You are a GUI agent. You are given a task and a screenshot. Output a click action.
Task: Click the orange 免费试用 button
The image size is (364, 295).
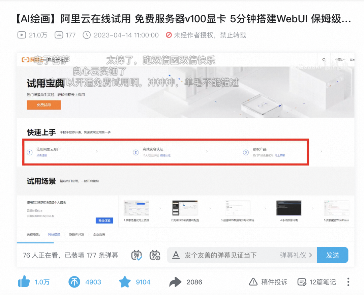pos(44,105)
